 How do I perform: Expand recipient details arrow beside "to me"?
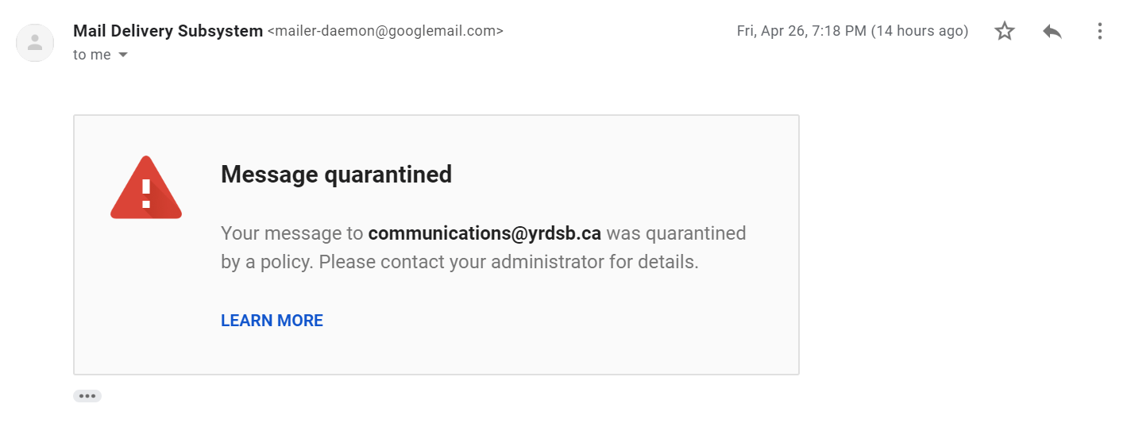123,55
